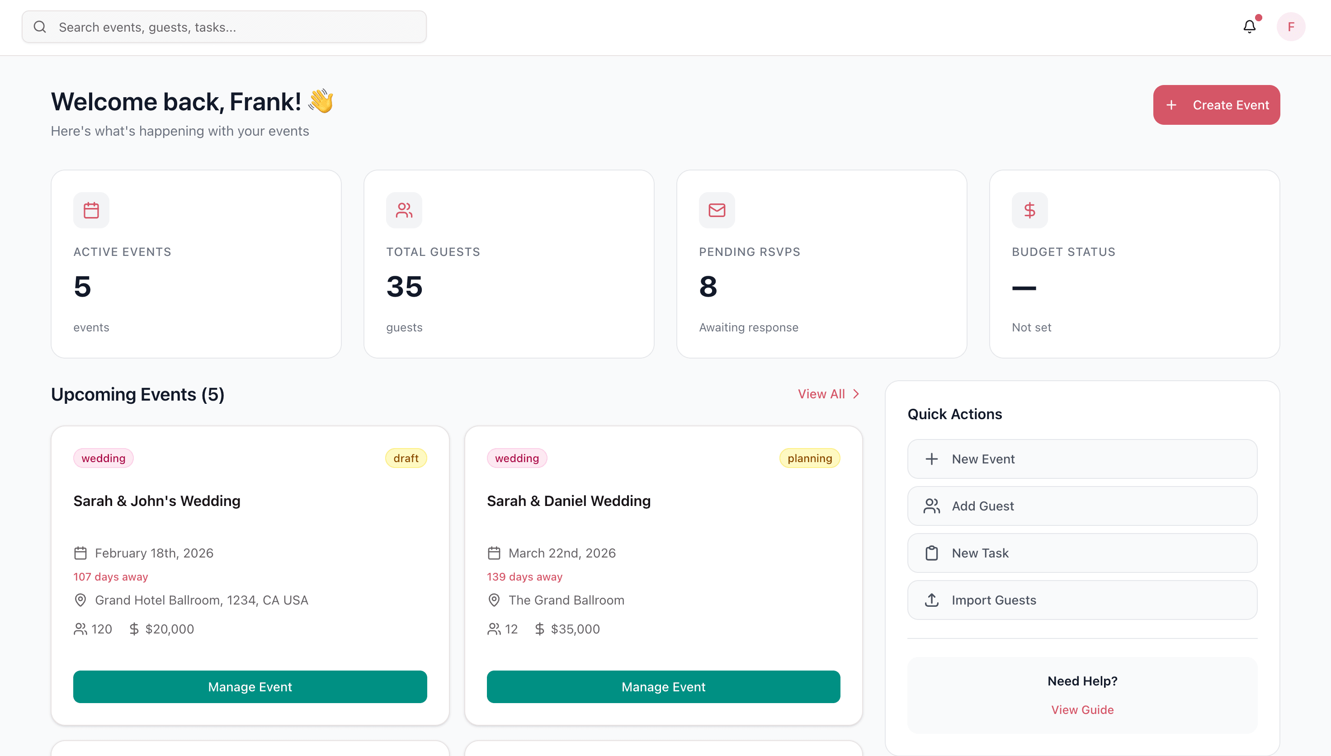
Task: Click the dollar icon on Budget Status card
Action: [x=1029, y=210]
